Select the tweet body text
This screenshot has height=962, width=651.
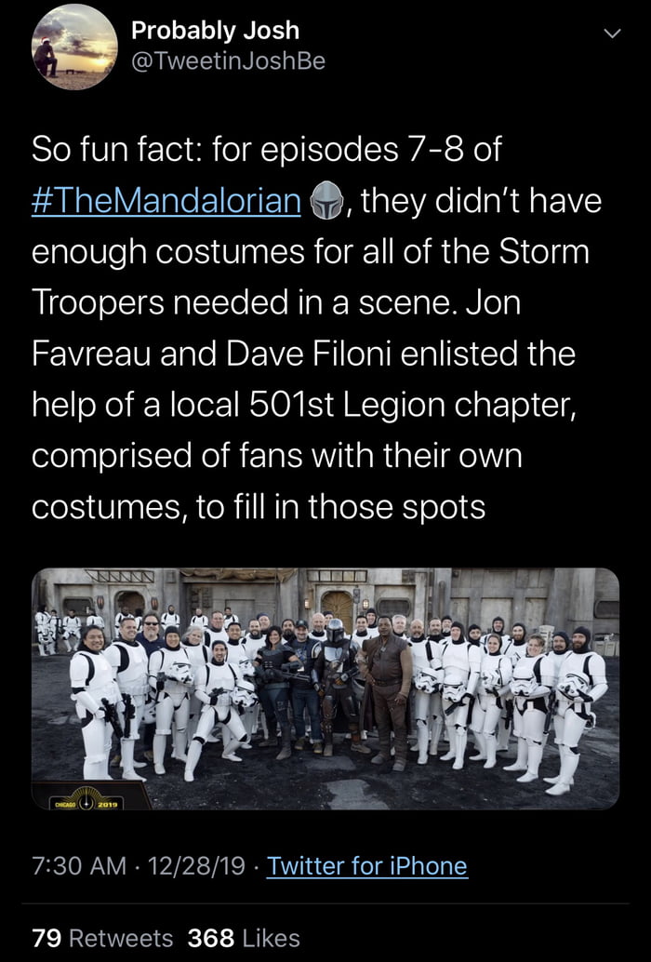316,328
